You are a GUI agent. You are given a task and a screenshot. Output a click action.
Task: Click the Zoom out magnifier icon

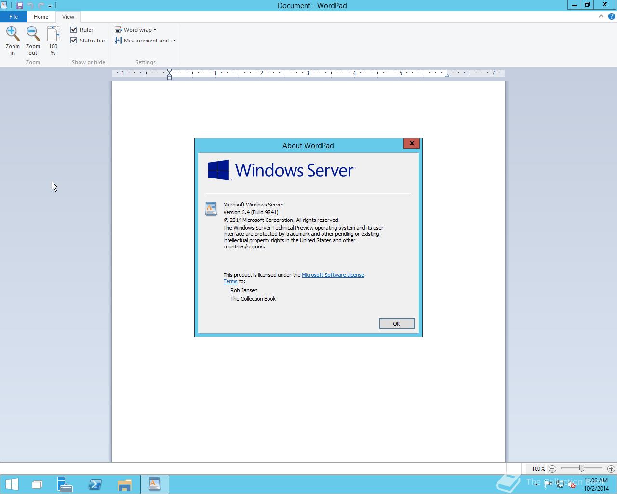coord(33,34)
